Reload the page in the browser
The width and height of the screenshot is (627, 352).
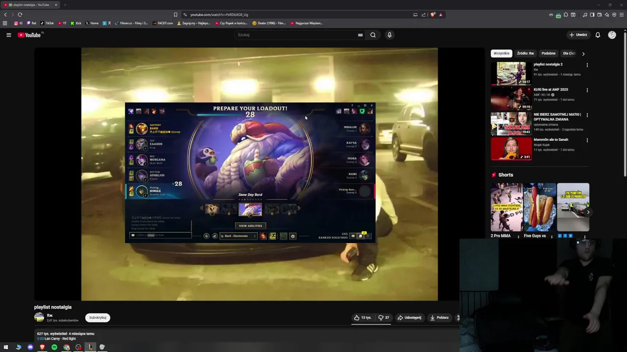(x=20, y=15)
